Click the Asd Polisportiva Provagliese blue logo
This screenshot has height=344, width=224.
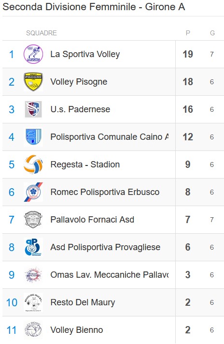(x=33, y=247)
